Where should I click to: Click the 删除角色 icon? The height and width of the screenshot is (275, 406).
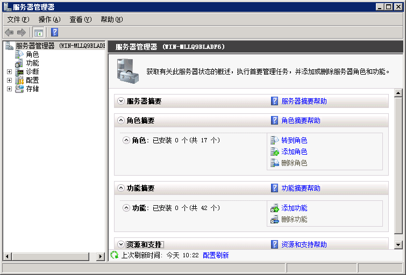[274, 163]
